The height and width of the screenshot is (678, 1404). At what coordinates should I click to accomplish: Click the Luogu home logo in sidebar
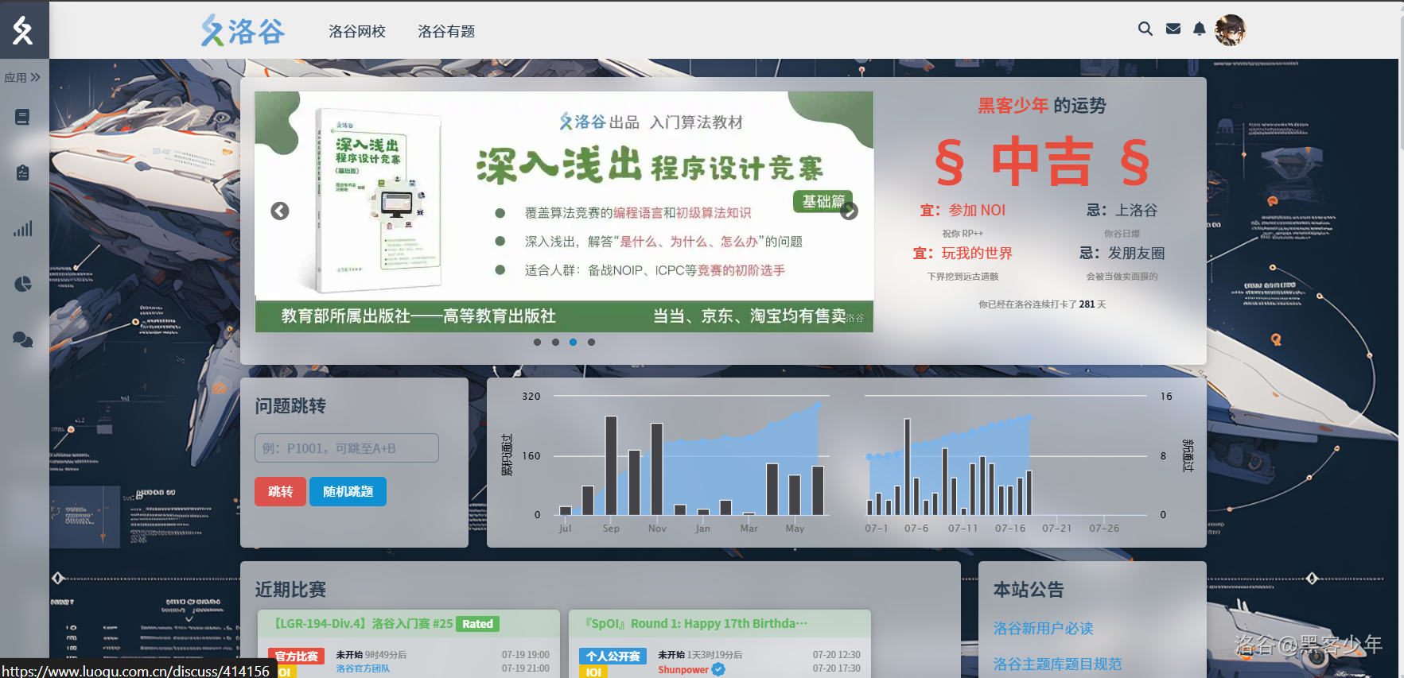point(23,30)
